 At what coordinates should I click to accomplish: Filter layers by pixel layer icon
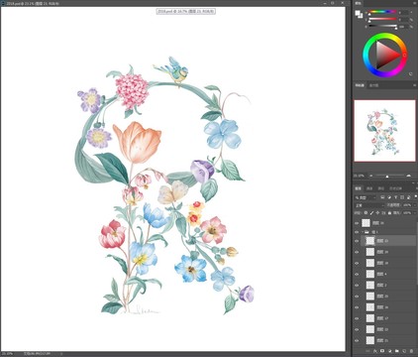point(382,197)
